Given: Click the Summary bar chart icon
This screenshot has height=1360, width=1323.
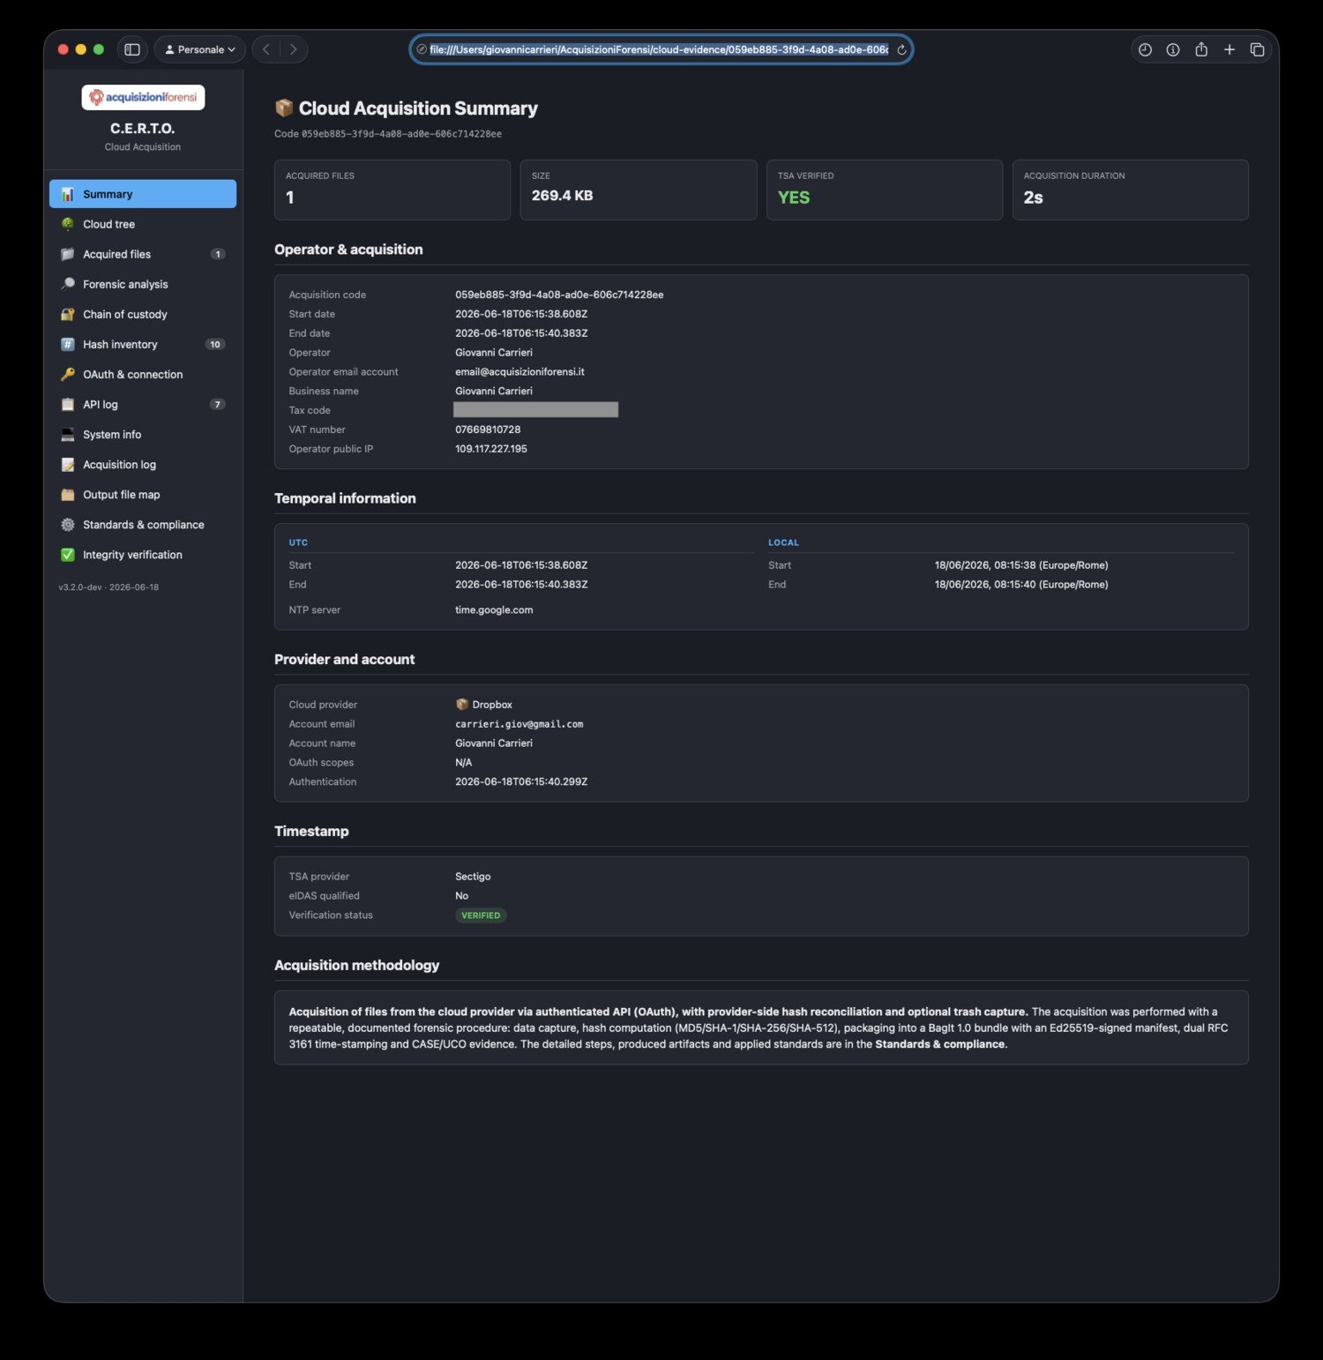Looking at the screenshot, I should (67, 194).
